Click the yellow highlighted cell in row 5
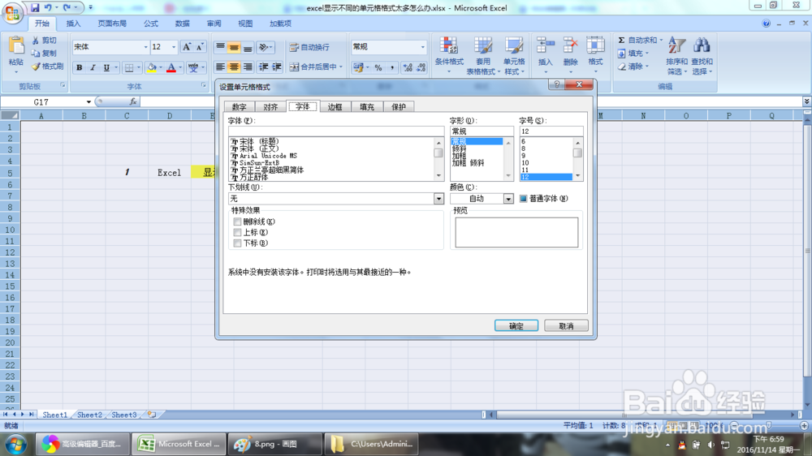The width and height of the screenshot is (812, 456). (203, 172)
